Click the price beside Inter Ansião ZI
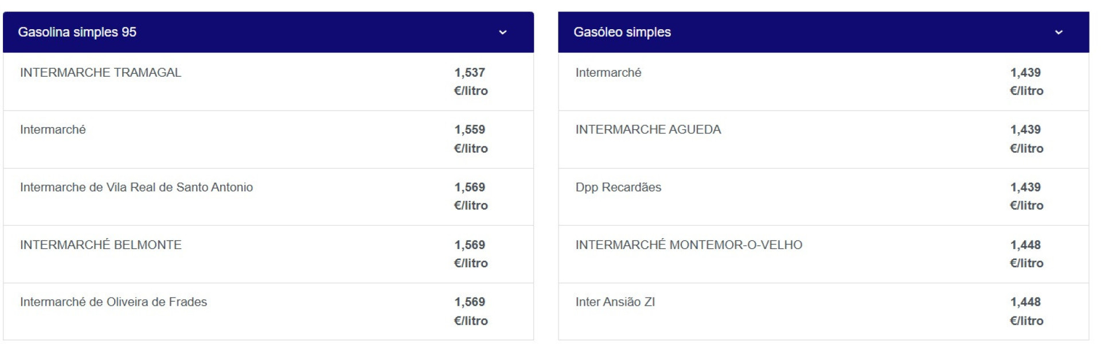This screenshot has width=1101, height=344. click(1026, 311)
